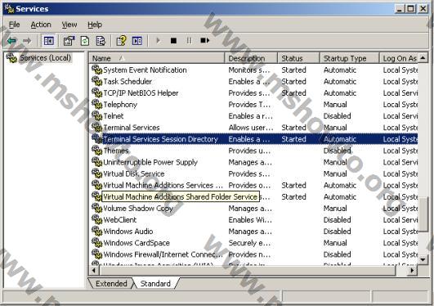Click the Services title bar app icon

coord(9,9)
